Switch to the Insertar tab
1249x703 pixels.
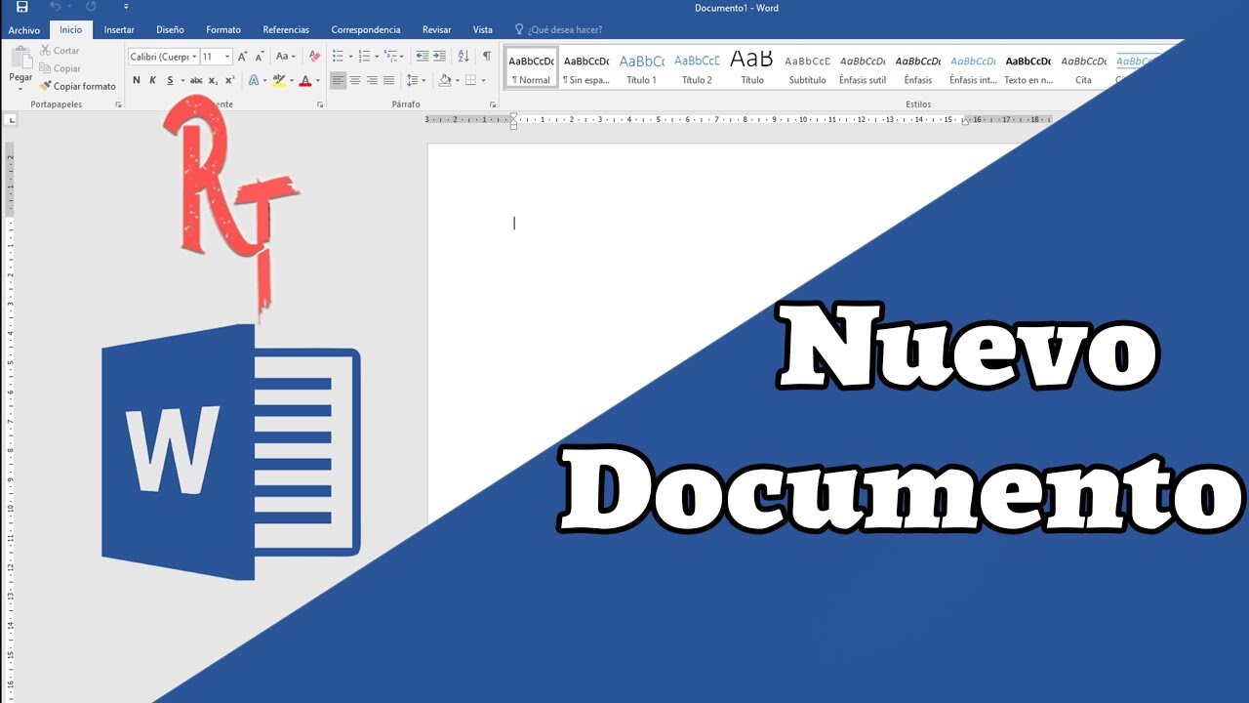click(x=119, y=30)
